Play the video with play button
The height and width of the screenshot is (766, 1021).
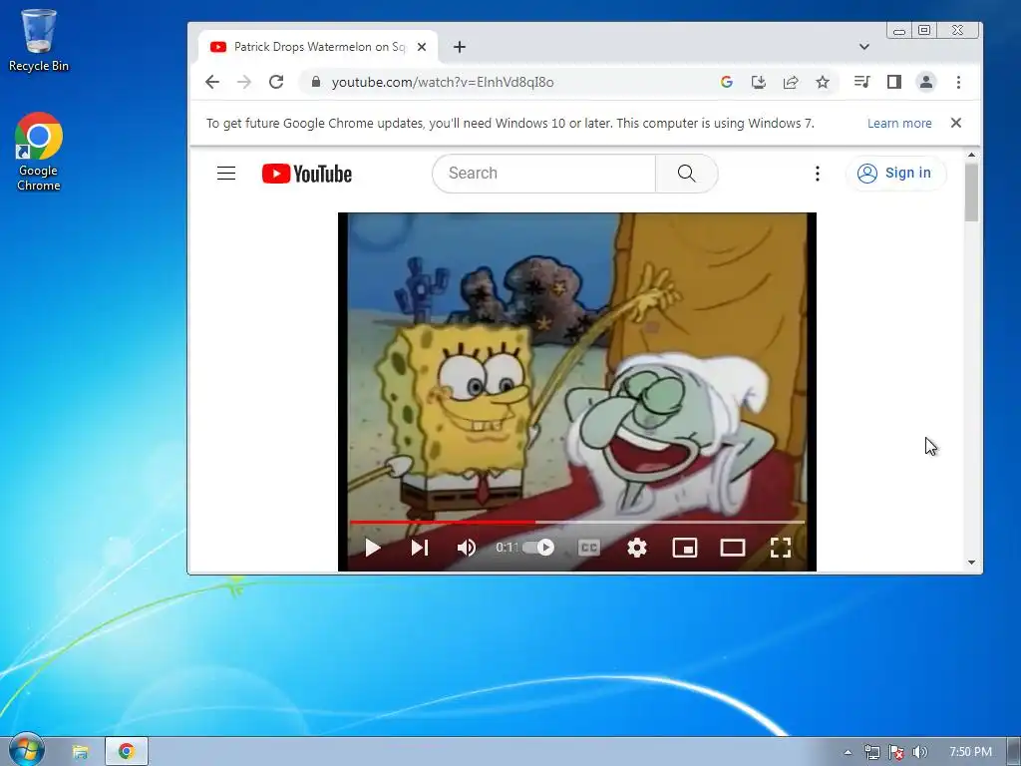[x=373, y=548]
